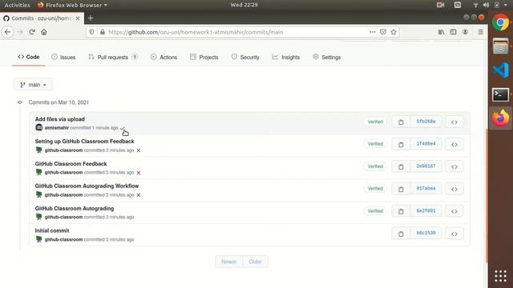Show site tracking protection shield
Viewport: 513px width, 288px height.
(x=91, y=32)
